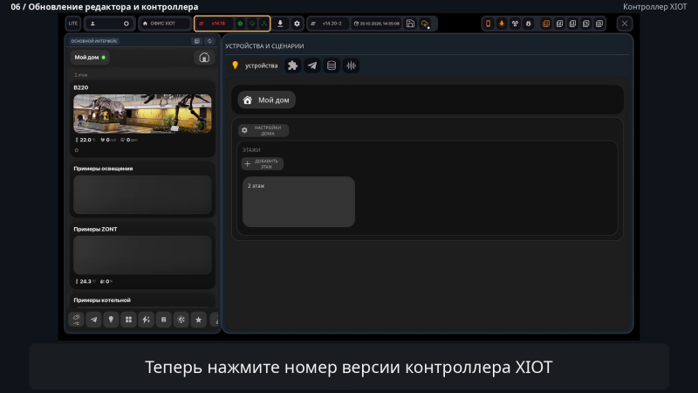This screenshot has height=393, width=698.
Task: Select page 5 stack icon
Action: [599, 24]
